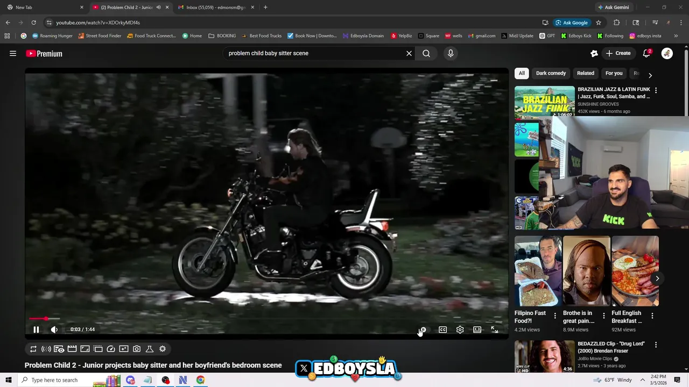689x387 pixels.
Task: Clear the search text with the X
Action: 409,53
